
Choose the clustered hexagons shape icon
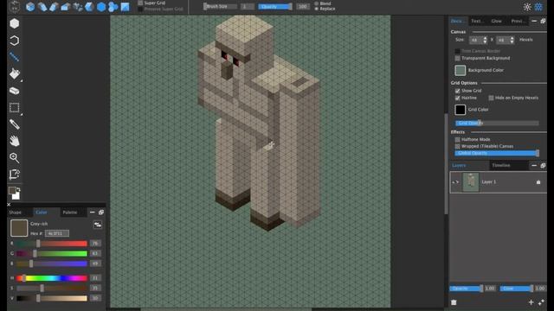tap(113, 7)
